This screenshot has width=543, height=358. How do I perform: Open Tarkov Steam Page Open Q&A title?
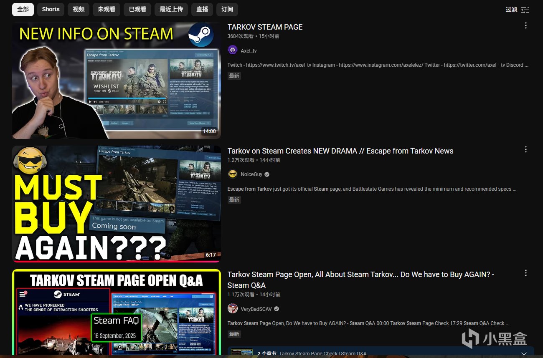click(x=361, y=280)
